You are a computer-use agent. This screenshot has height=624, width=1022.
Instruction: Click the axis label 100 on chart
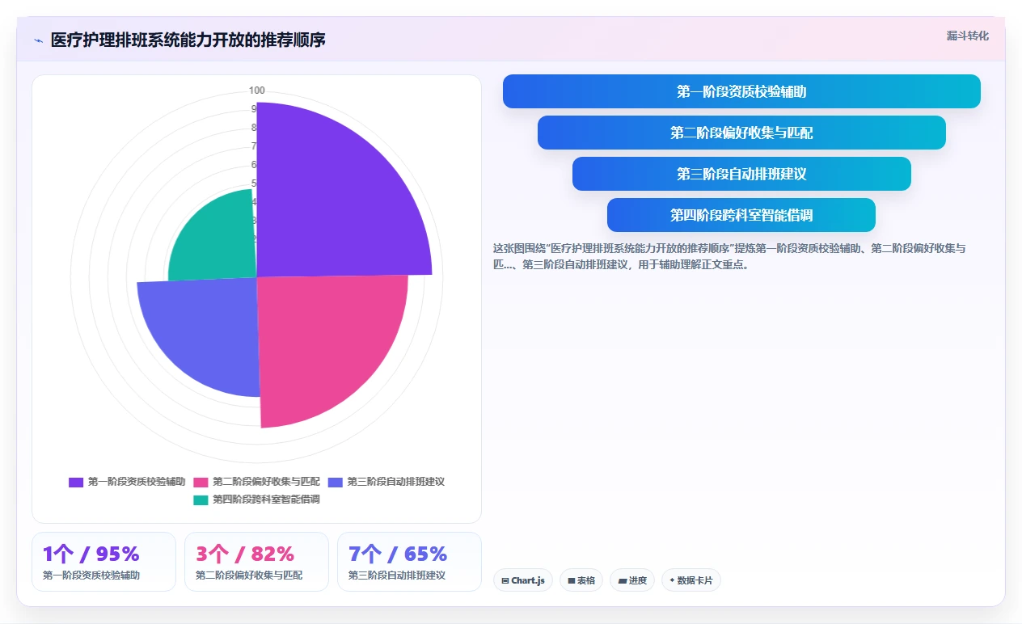(257, 91)
